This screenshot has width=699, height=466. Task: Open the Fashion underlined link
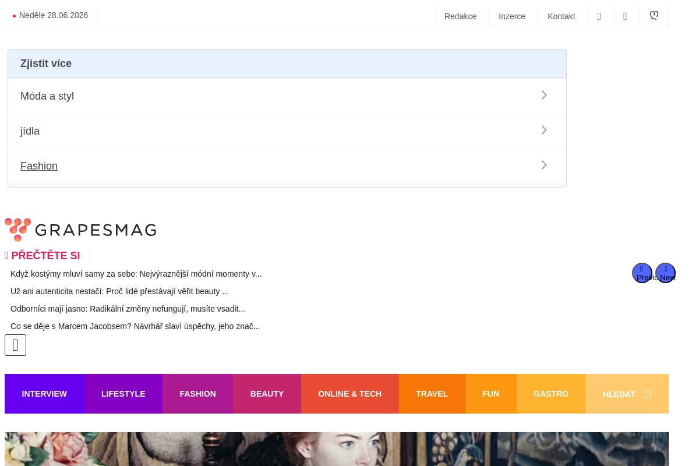coord(39,166)
